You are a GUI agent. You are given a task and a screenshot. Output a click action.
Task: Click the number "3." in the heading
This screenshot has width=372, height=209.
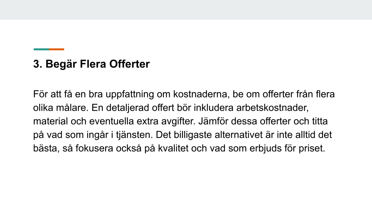tap(38, 64)
